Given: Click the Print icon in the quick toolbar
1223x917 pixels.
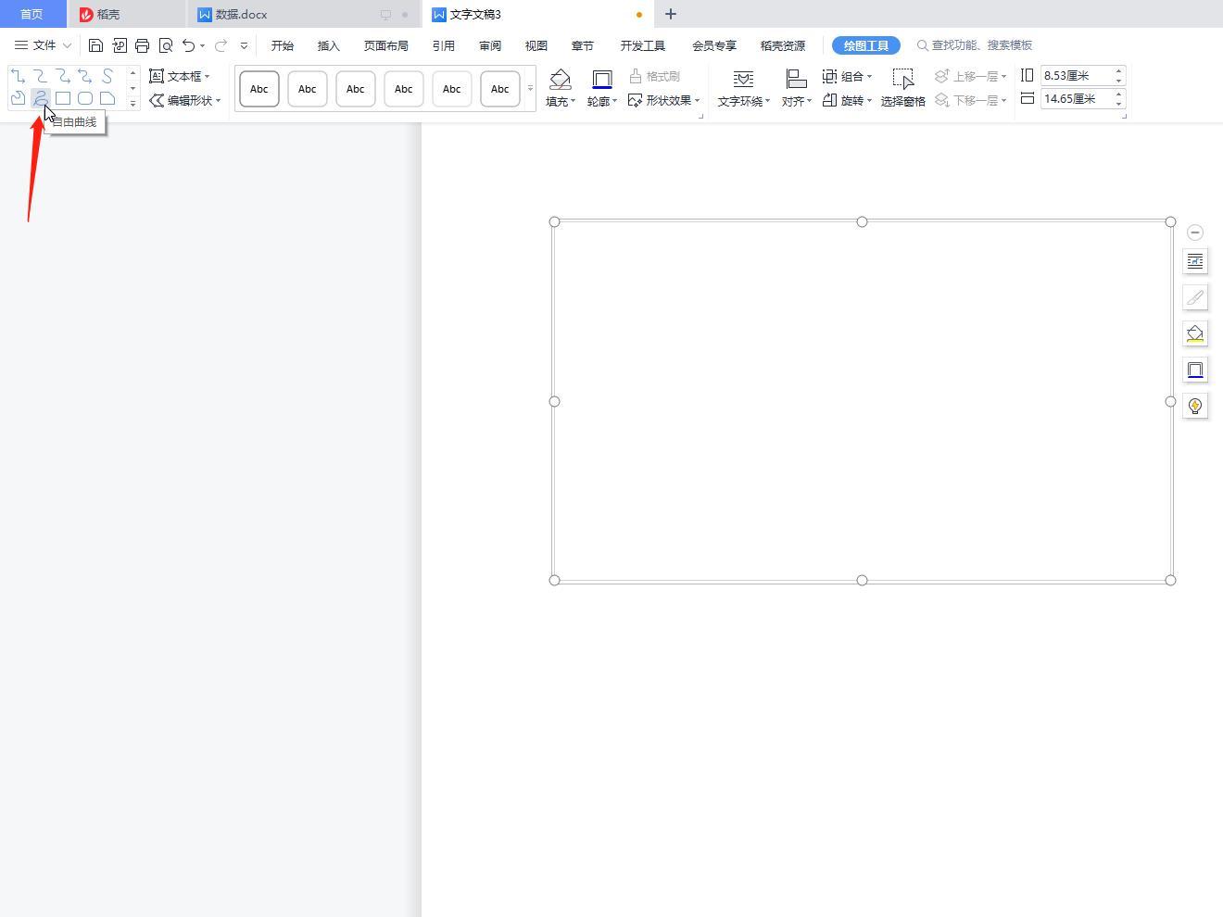Looking at the screenshot, I should click(142, 45).
